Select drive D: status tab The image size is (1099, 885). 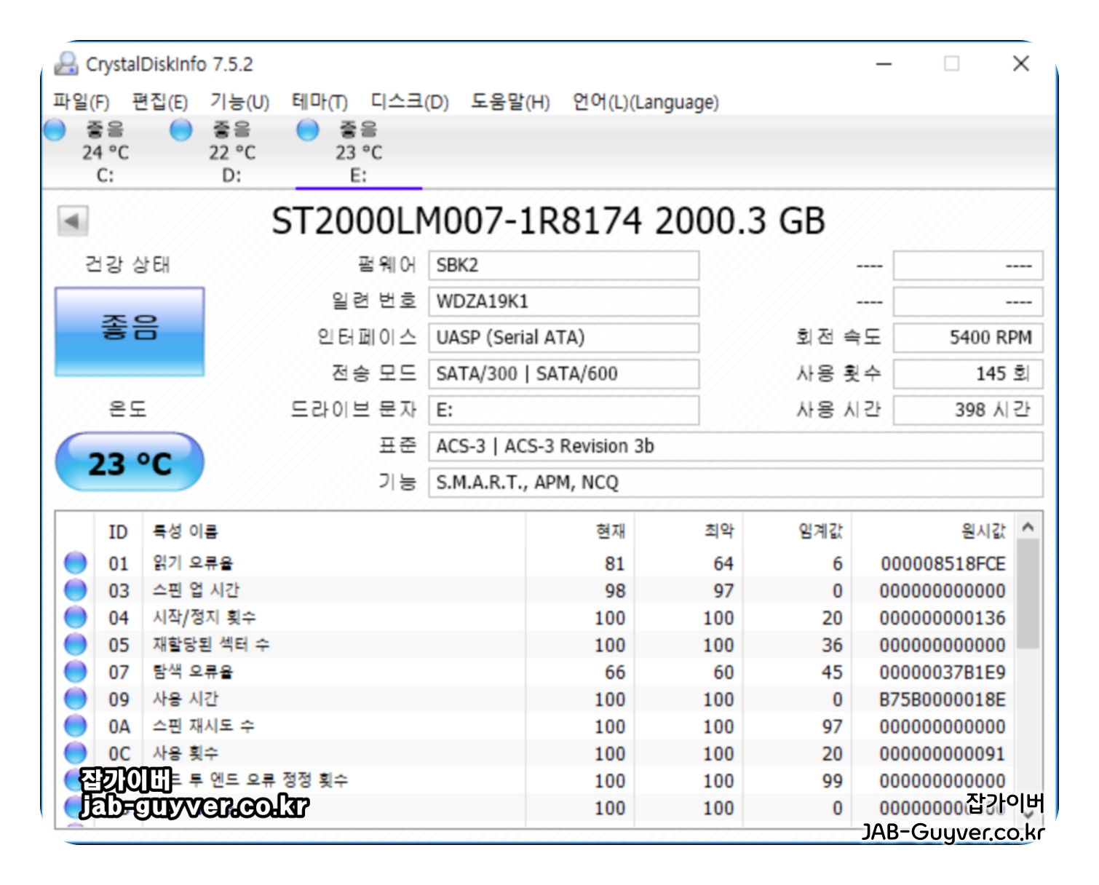(x=231, y=152)
